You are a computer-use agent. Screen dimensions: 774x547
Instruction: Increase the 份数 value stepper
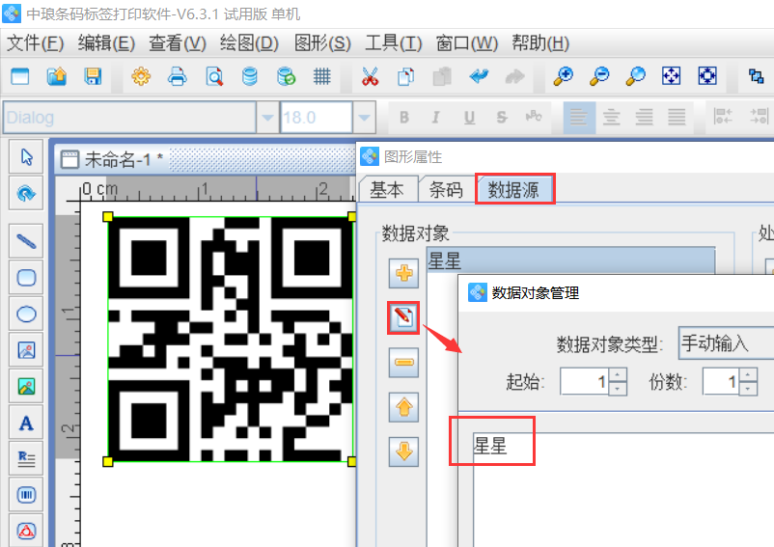(x=748, y=375)
